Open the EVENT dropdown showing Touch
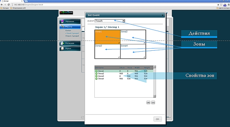The width and height of the screenshot is (230, 127). (110, 21)
